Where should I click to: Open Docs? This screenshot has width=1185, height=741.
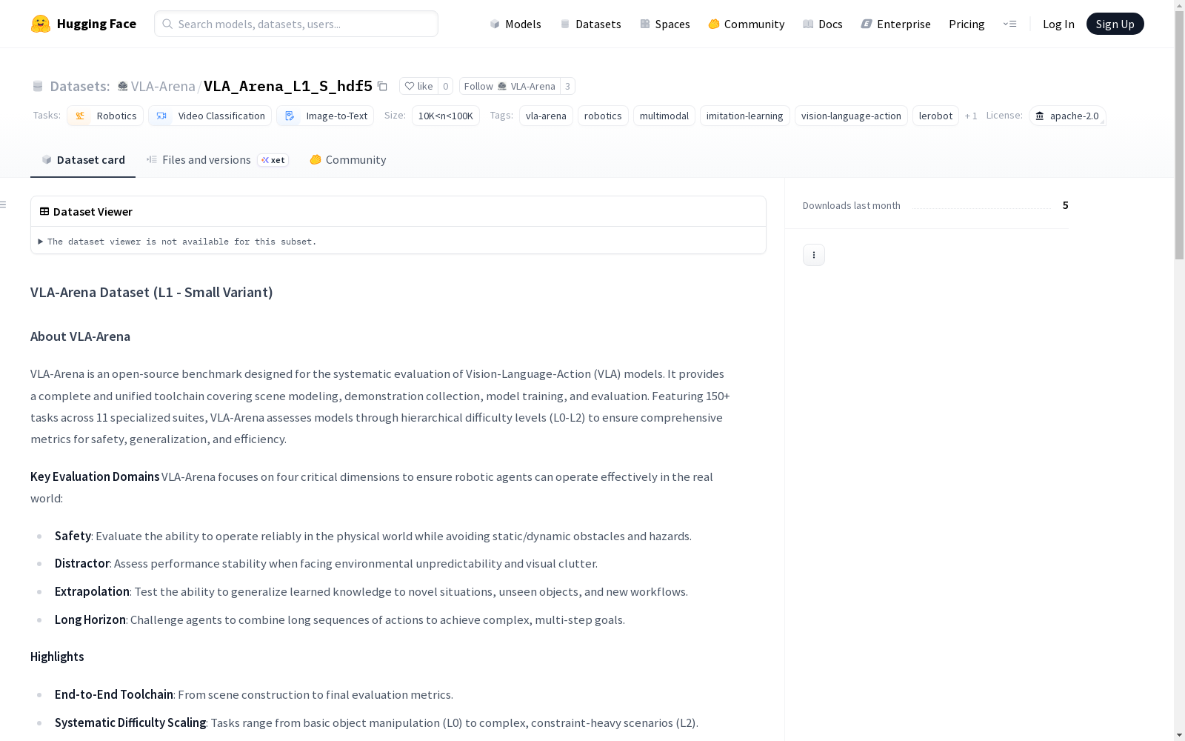click(x=822, y=24)
